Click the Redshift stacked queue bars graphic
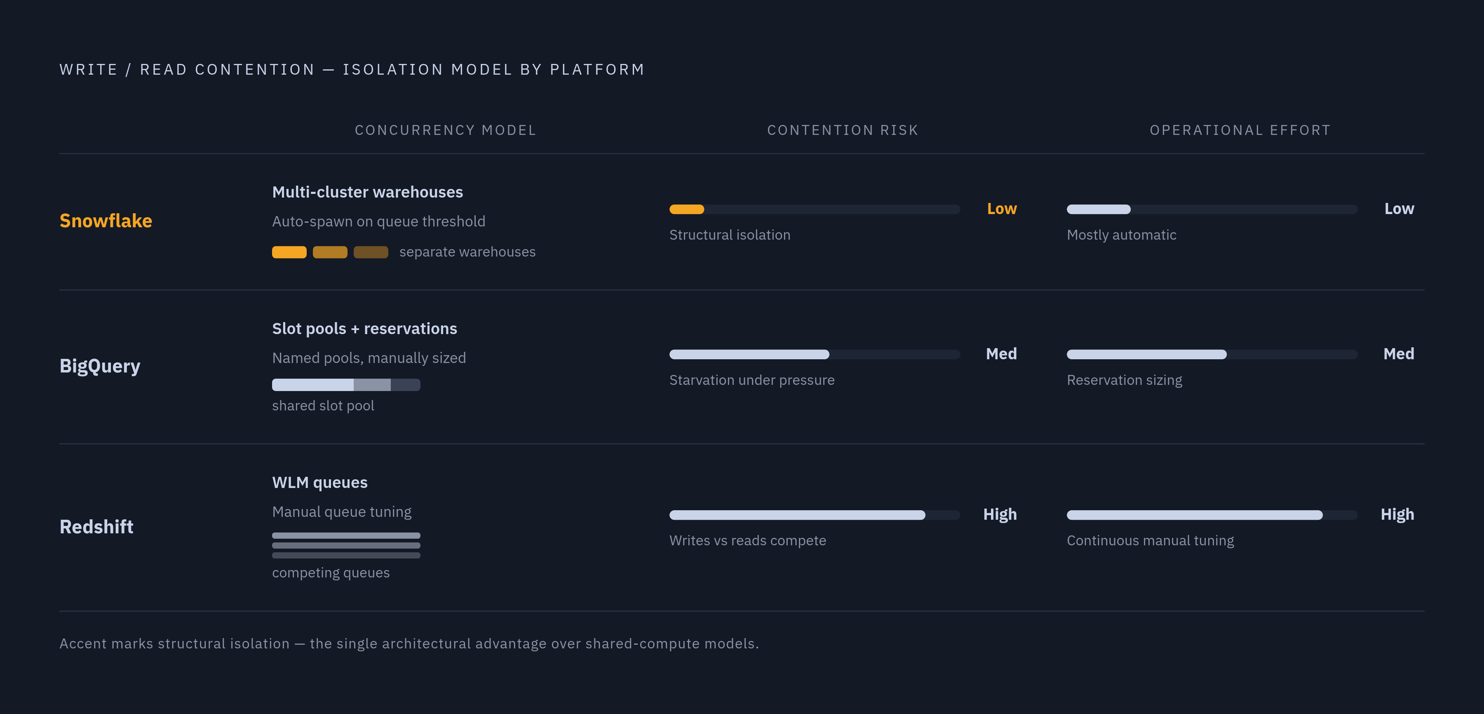1484x714 pixels. pos(346,545)
